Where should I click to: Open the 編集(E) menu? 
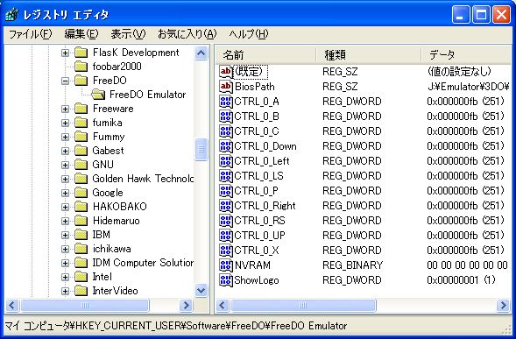81,34
